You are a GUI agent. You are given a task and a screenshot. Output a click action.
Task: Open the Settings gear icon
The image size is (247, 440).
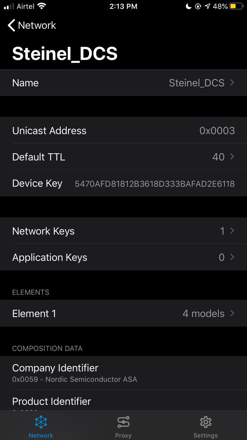tap(205, 422)
